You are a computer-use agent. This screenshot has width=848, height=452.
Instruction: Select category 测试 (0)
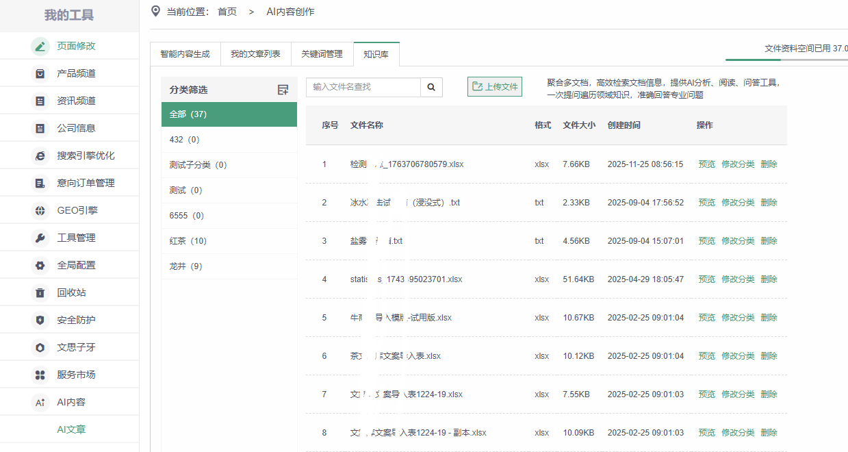229,190
